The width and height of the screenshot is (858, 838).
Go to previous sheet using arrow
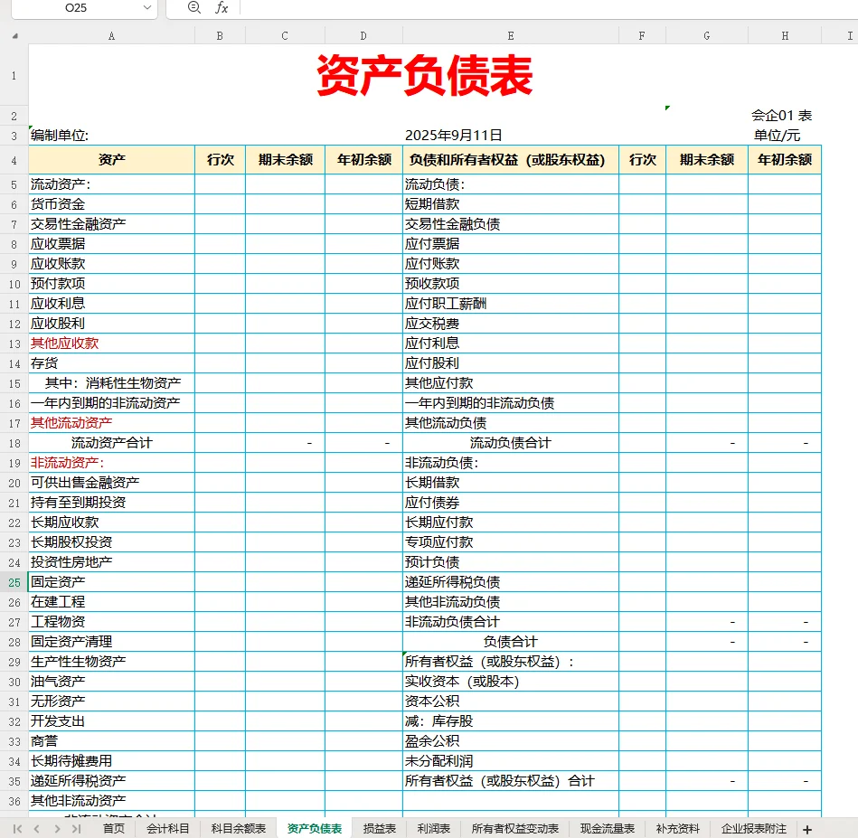pos(37,829)
